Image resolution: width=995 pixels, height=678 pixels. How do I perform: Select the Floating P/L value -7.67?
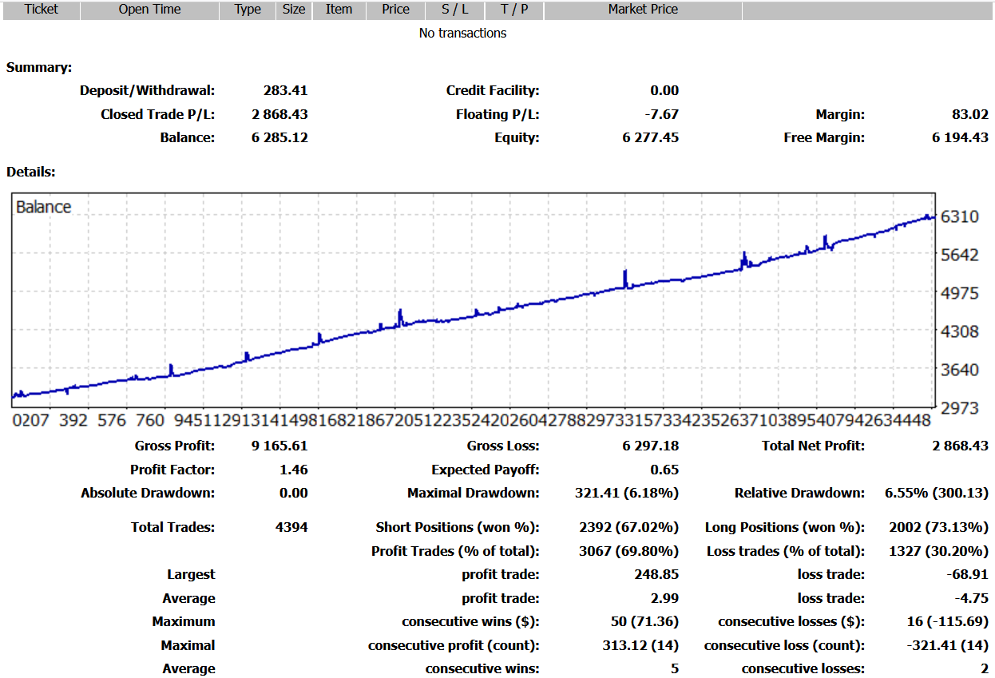click(x=662, y=114)
